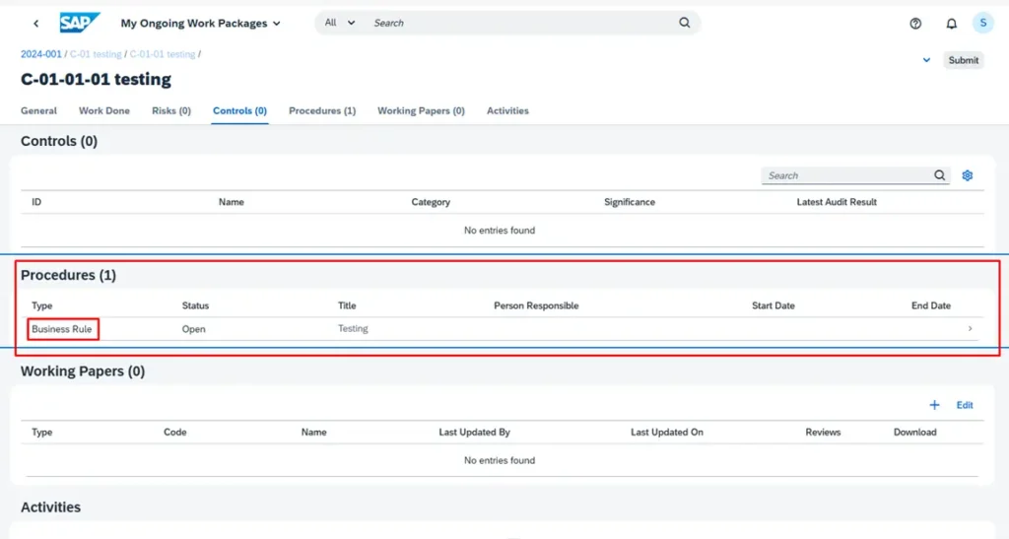Select the Procedures (1) tab
The width and height of the screenshot is (1009, 539).
[322, 111]
